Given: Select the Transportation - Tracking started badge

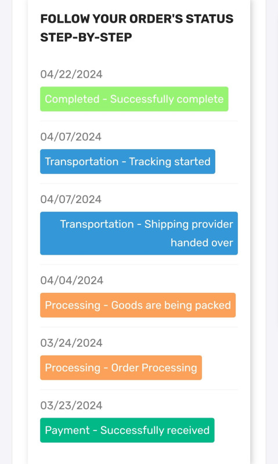Looking at the screenshot, I should tap(128, 162).
